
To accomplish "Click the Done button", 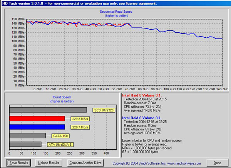I will (x=217, y=163).
